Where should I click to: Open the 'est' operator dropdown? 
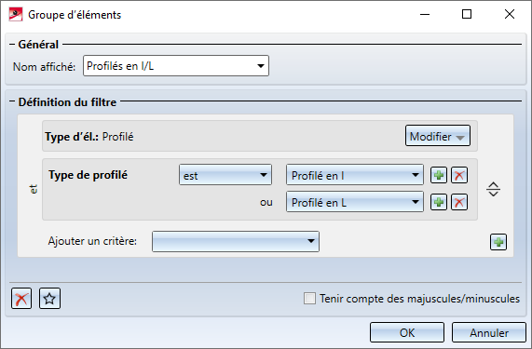[x=225, y=175]
